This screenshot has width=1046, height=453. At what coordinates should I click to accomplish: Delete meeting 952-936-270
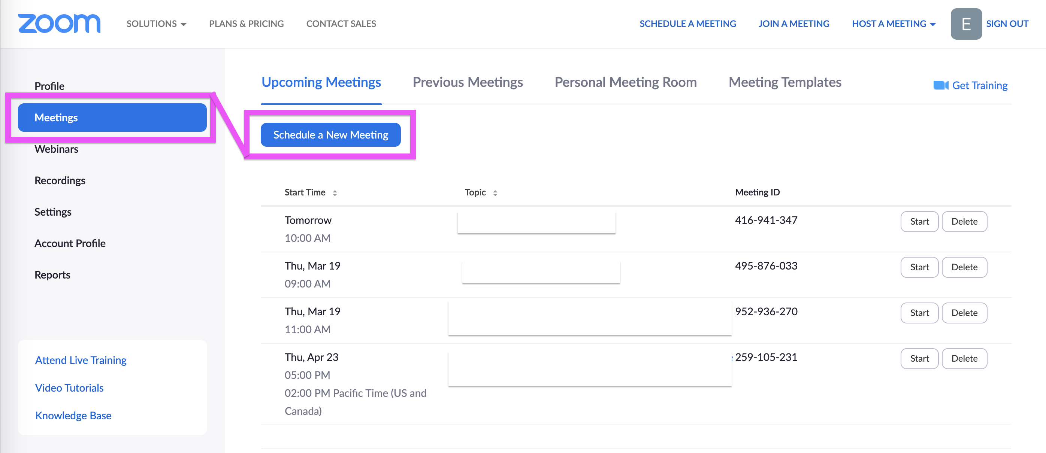click(964, 313)
